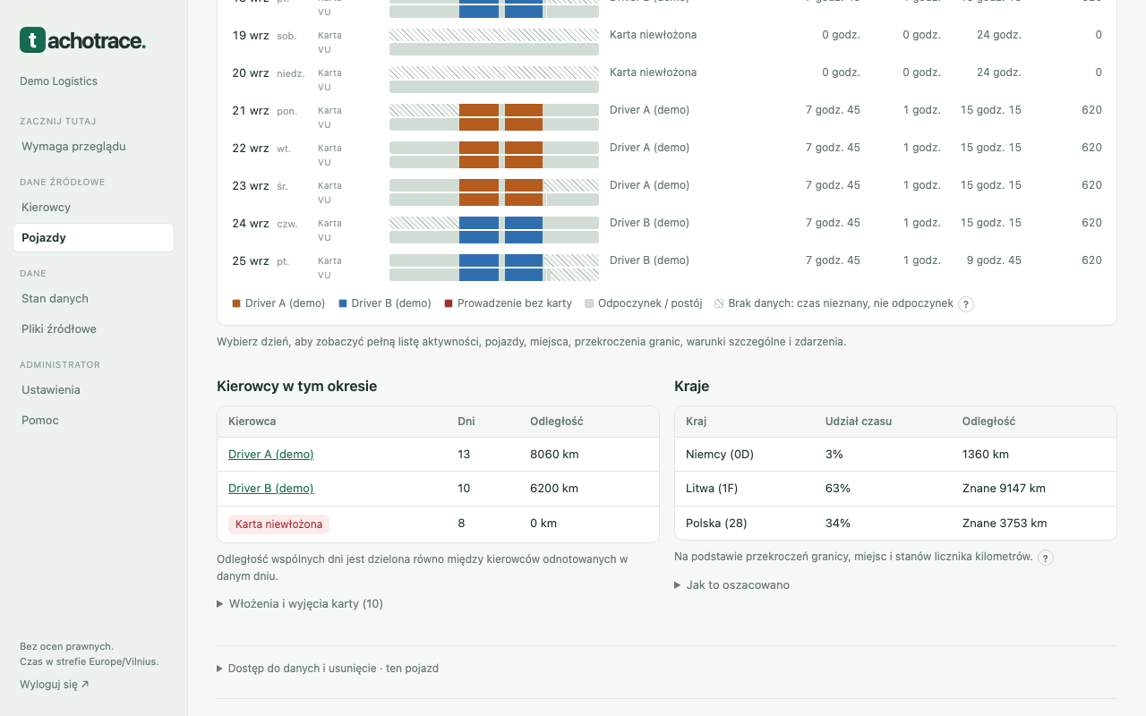Screen dimensions: 1146x716
Task: Click the Kraje section heading
Action: (692, 387)
